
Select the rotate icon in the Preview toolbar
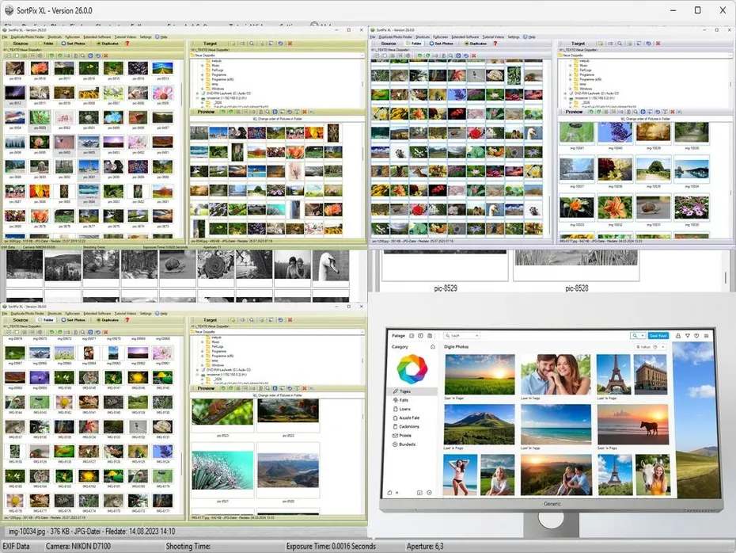point(290,112)
